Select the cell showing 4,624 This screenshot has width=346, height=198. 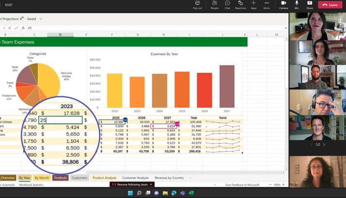pyautogui.click(x=164, y=126)
